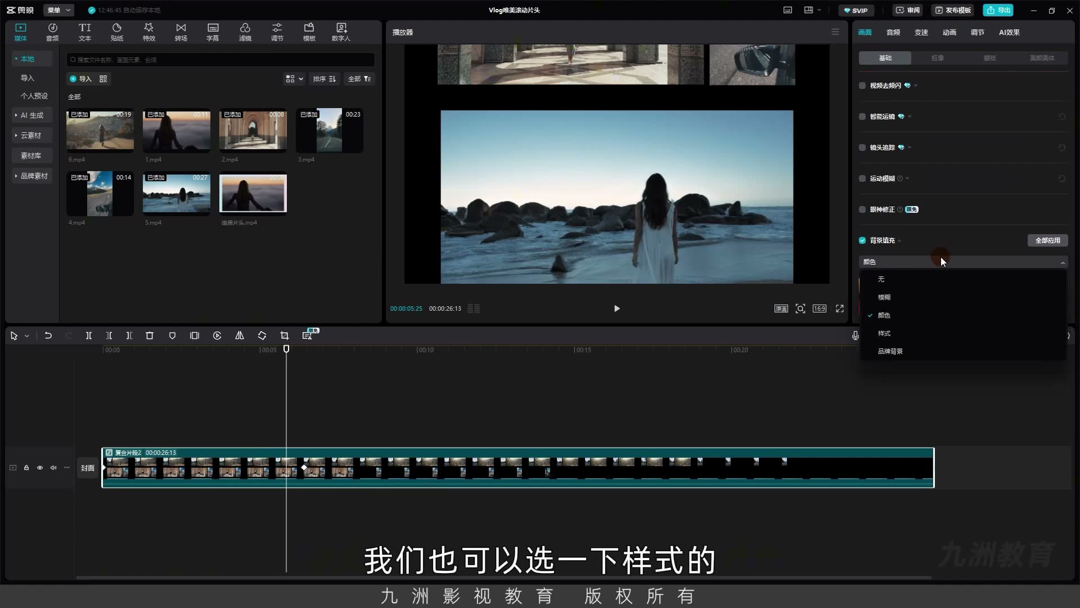Click the 封面 cover button
This screenshot has height=608, width=1080.
[87, 468]
